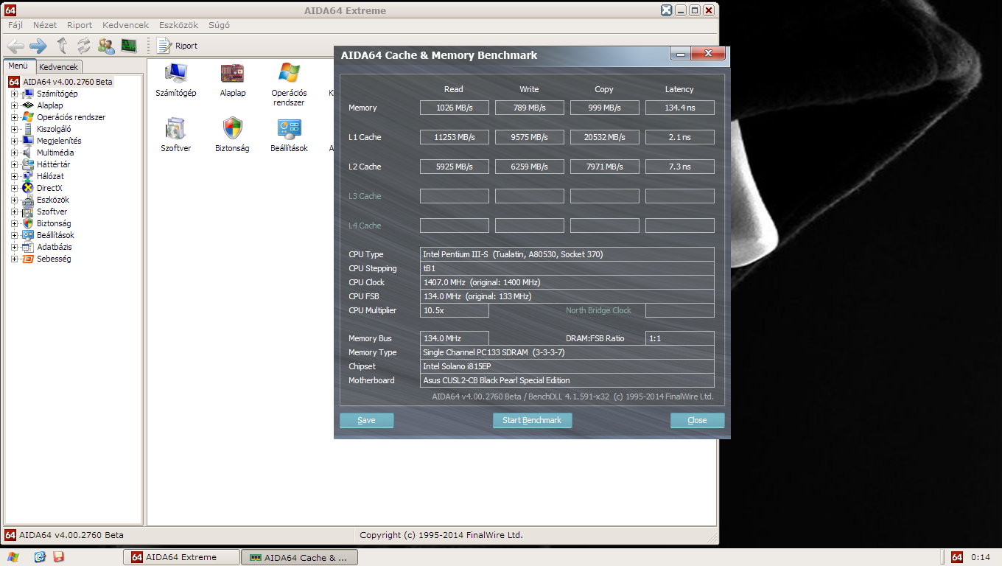The width and height of the screenshot is (1002, 566).
Task: Expand the Biztonság tree node
Action: (x=14, y=223)
